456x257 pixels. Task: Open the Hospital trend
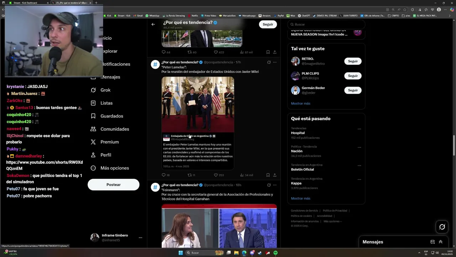tap(298, 133)
